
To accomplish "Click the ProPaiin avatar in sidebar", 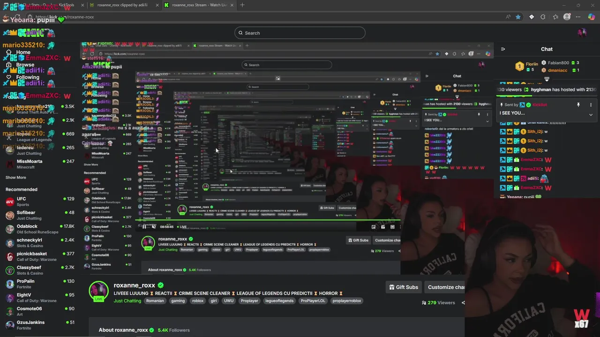I will [x=10, y=284].
